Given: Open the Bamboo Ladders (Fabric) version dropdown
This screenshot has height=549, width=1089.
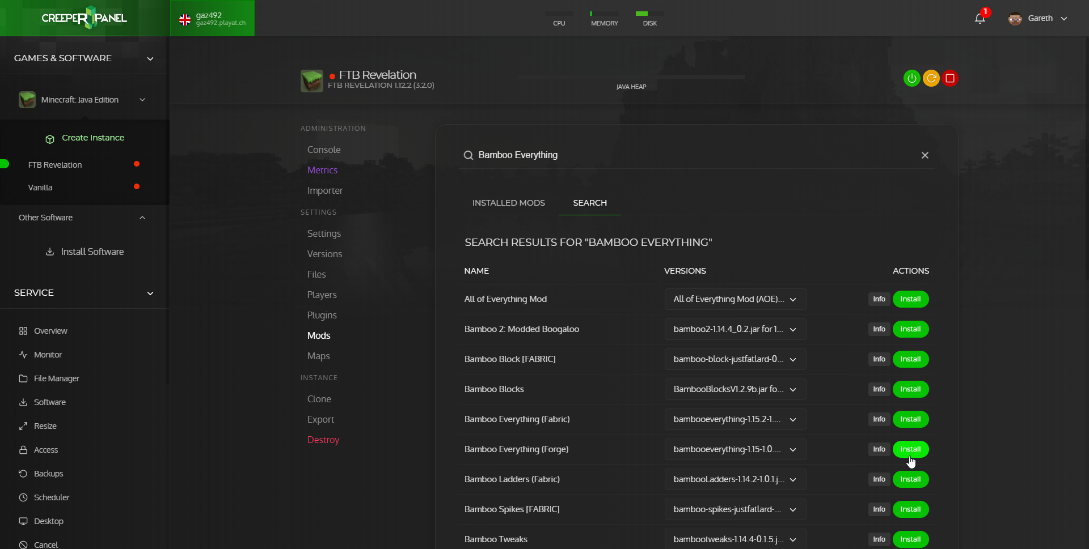Looking at the screenshot, I should [x=735, y=479].
